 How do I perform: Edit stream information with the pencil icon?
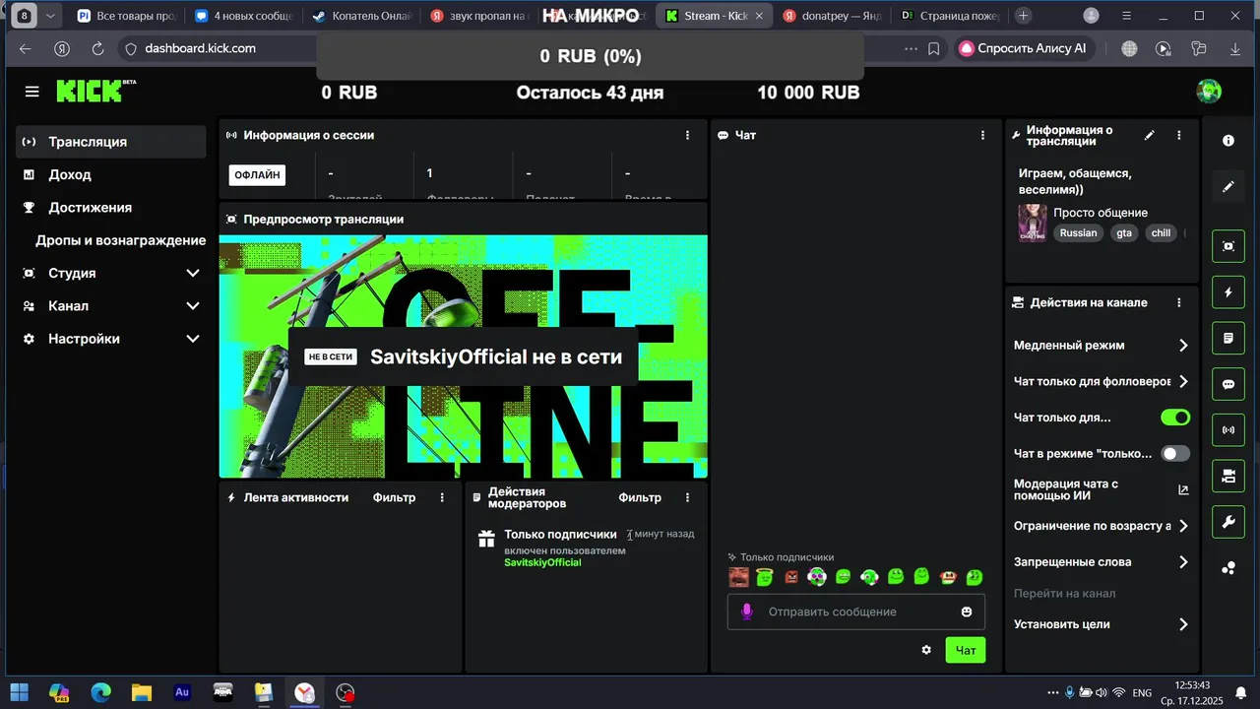click(1149, 135)
